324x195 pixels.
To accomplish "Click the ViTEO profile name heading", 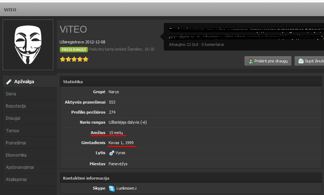I will [73, 29].
